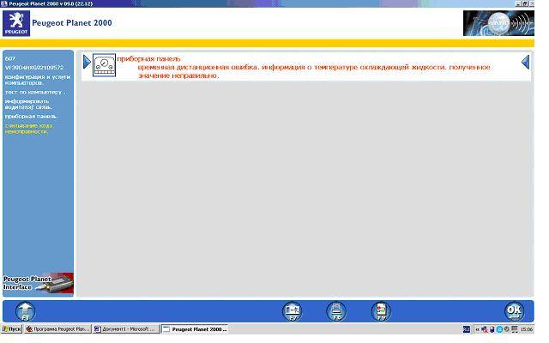Image resolution: width=549 pixels, height=343 pixels.
Task: Select 'приборная панель' in the left sidebar
Action: coord(31,116)
